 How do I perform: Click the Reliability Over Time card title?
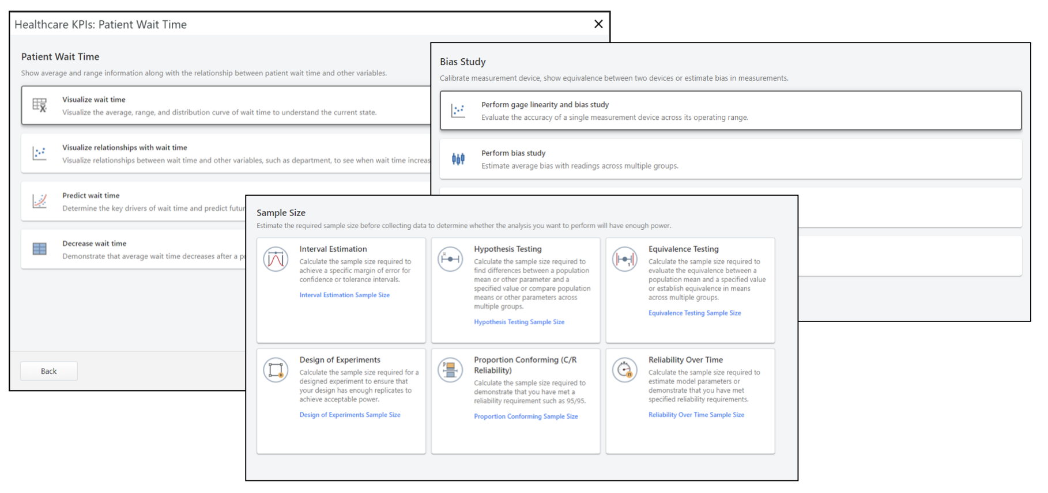[685, 359]
